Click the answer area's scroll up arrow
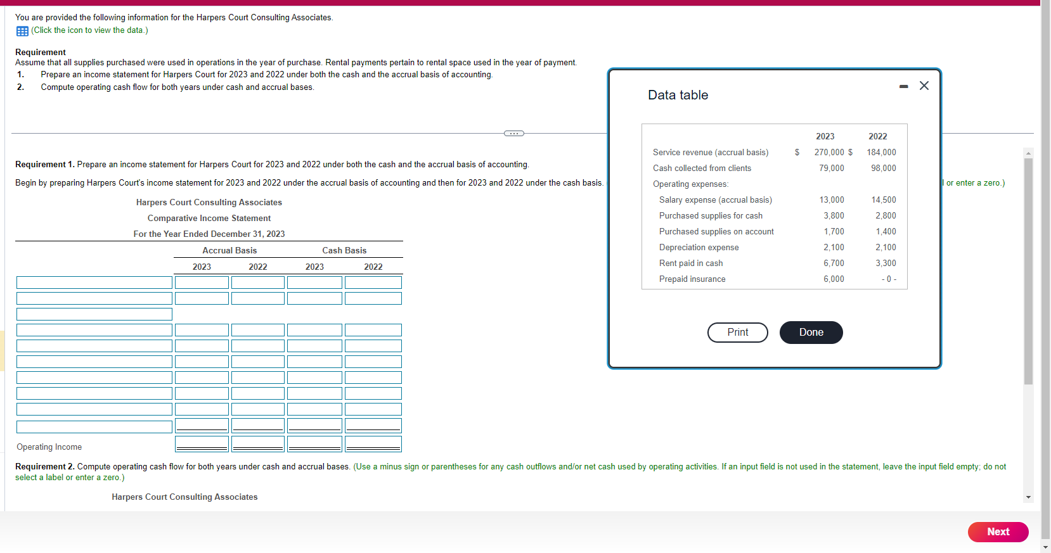The height and width of the screenshot is (553, 1051). click(x=1028, y=153)
